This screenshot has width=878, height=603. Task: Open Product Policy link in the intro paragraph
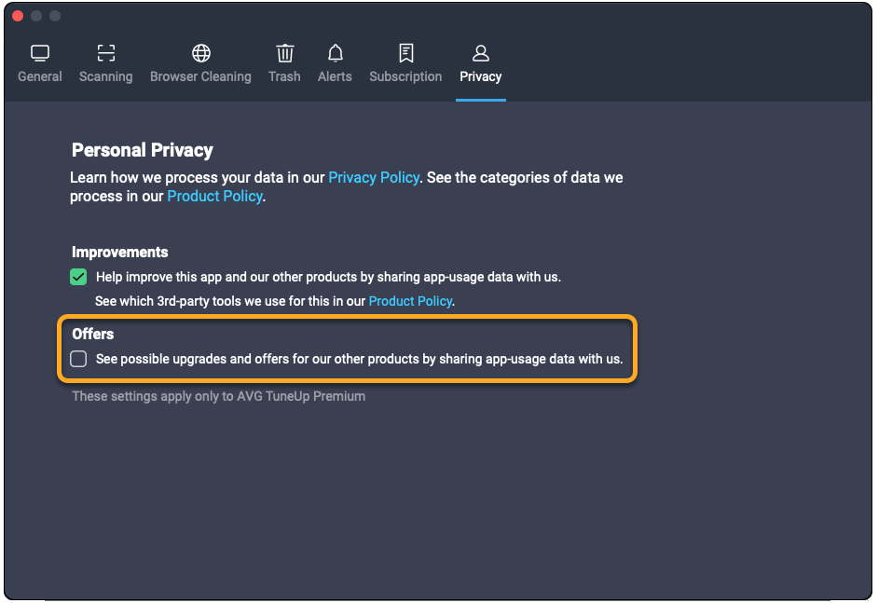click(x=214, y=197)
